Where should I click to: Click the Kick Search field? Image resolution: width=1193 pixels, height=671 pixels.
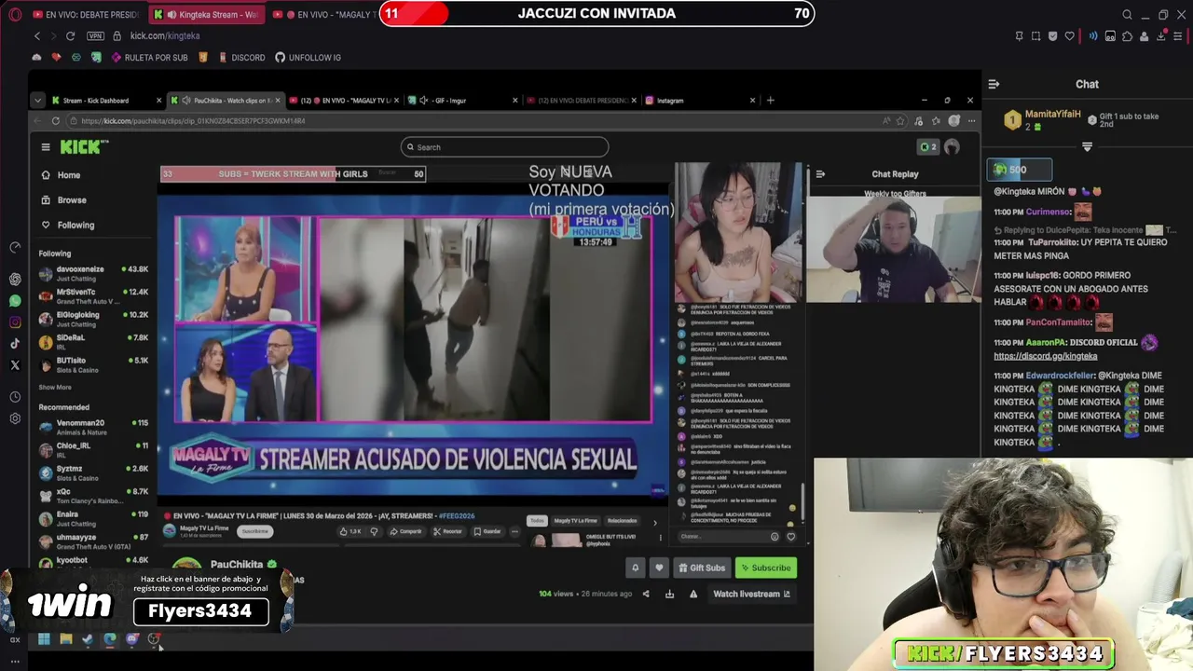coord(504,147)
